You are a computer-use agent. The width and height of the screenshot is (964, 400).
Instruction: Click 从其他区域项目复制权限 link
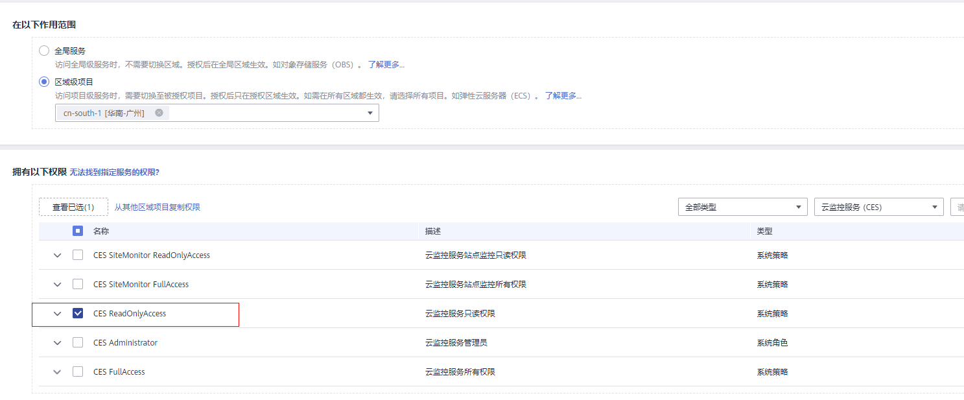[x=158, y=207]
